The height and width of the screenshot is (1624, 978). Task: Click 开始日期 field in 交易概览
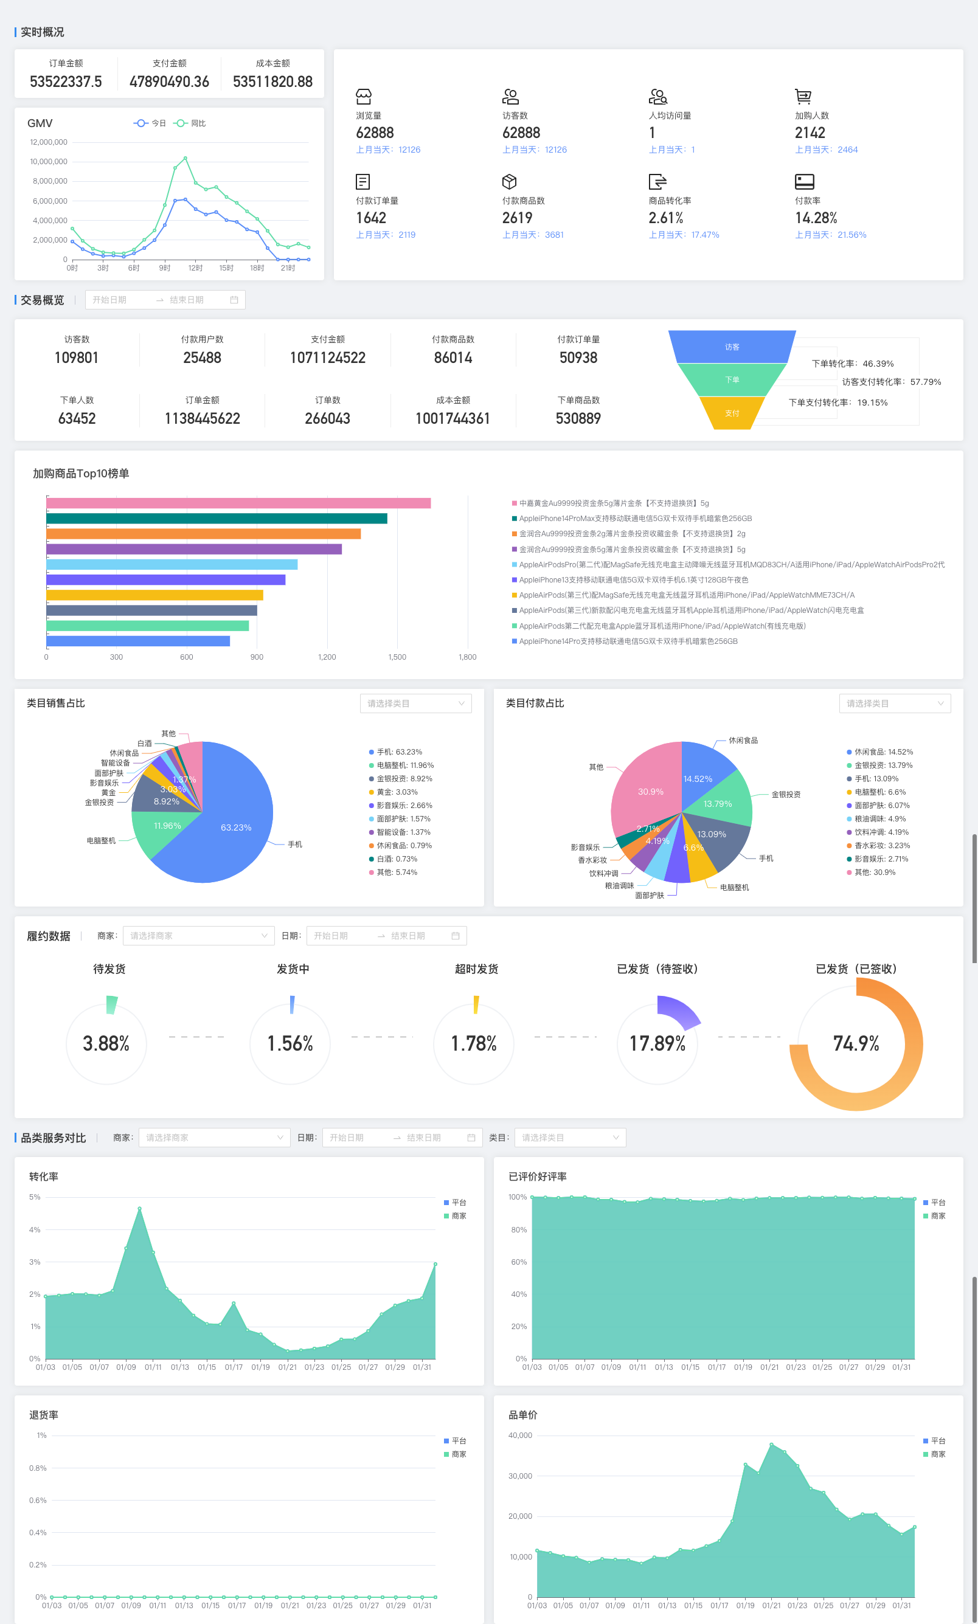click(119, 300)
